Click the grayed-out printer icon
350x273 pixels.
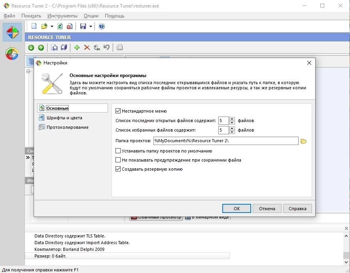pyautogui.click(x=120, y=47)
